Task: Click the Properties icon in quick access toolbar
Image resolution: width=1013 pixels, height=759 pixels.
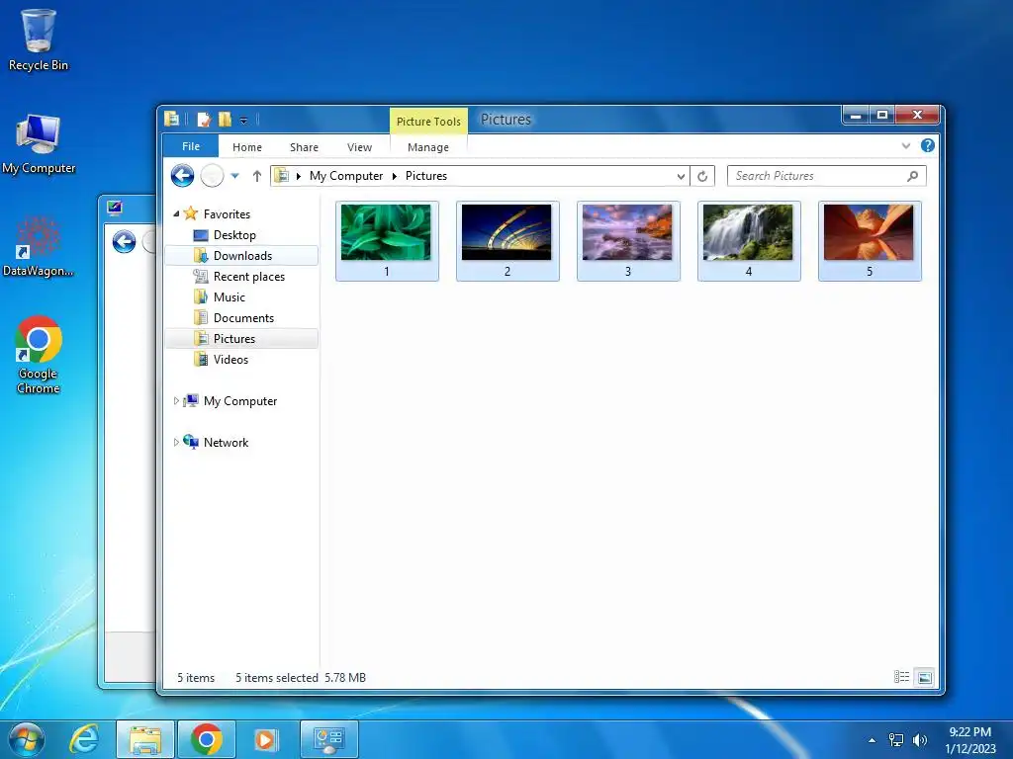Action: (x=204, y=120)
